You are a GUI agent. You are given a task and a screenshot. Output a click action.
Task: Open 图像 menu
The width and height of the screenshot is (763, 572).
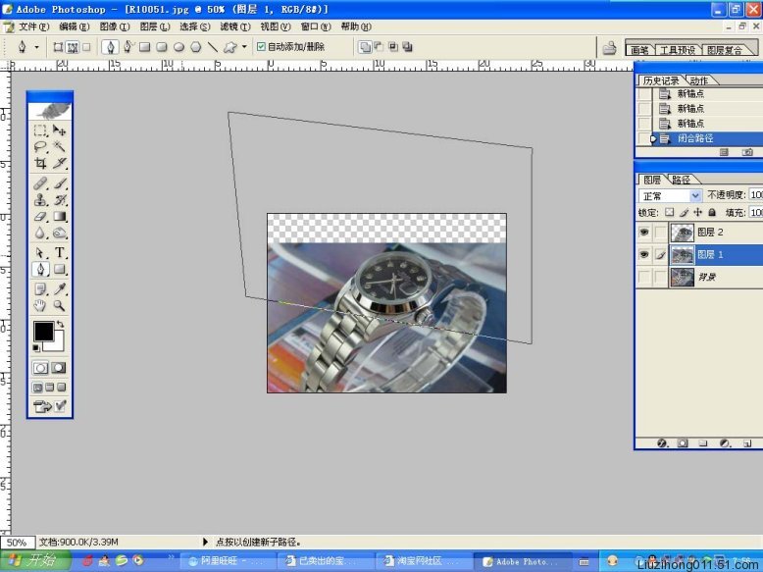(x=115, y=26)
